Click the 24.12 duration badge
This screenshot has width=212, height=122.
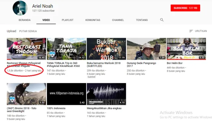[x=81, y=58]
